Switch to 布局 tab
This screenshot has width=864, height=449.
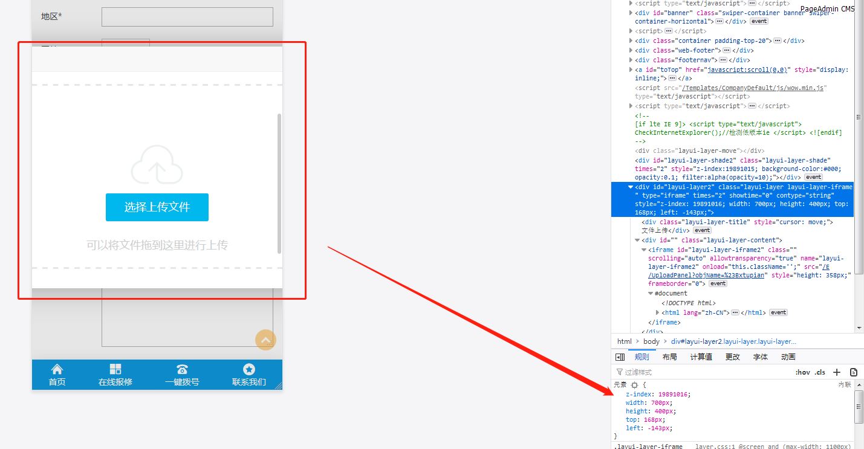[x=669, y=357]
